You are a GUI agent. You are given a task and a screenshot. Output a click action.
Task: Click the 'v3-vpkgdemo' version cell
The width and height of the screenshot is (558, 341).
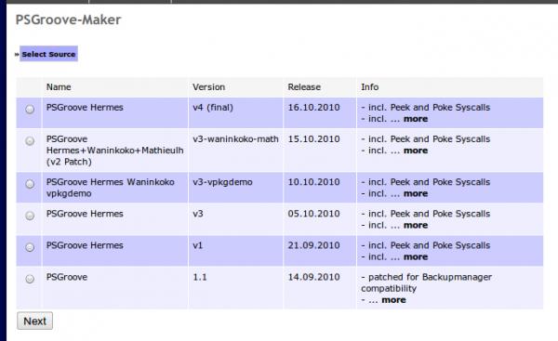pyautogui.click(x=222, y=182)
